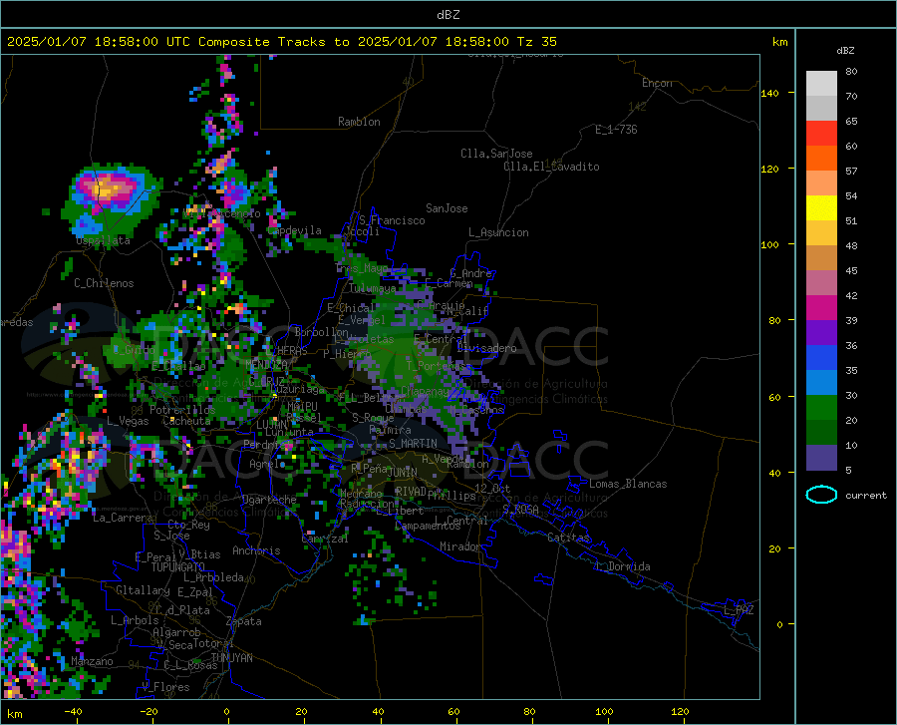
Task: Pick the bright green 30-20 dBZ swatch
Action: coord(821,408)
